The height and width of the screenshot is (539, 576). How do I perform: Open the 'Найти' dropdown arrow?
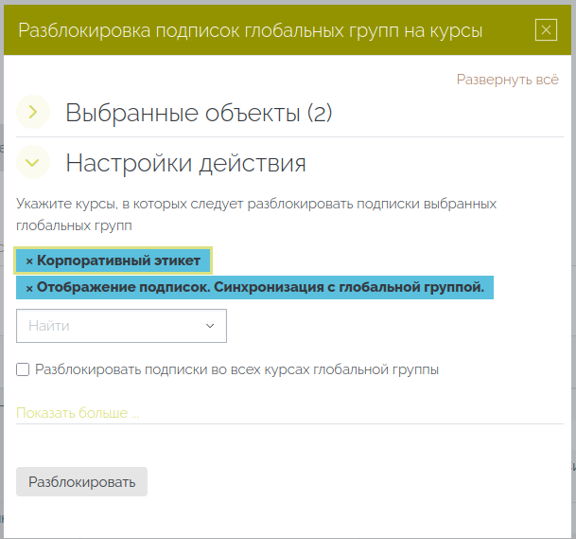210,326
